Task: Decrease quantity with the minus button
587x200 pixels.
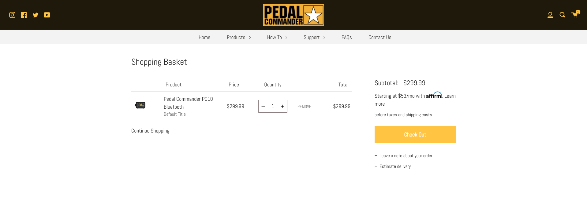Action: [263, 106]
